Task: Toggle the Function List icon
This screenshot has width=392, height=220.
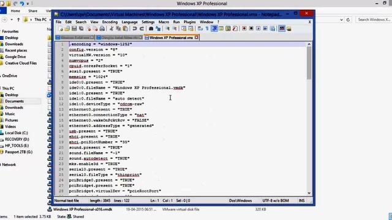Action: 235,29
